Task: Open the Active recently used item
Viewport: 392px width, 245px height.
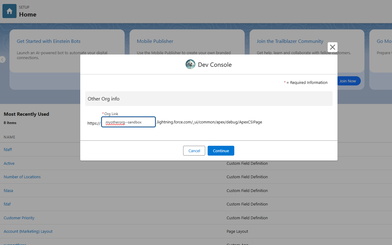Action: [x=9, y=163]
